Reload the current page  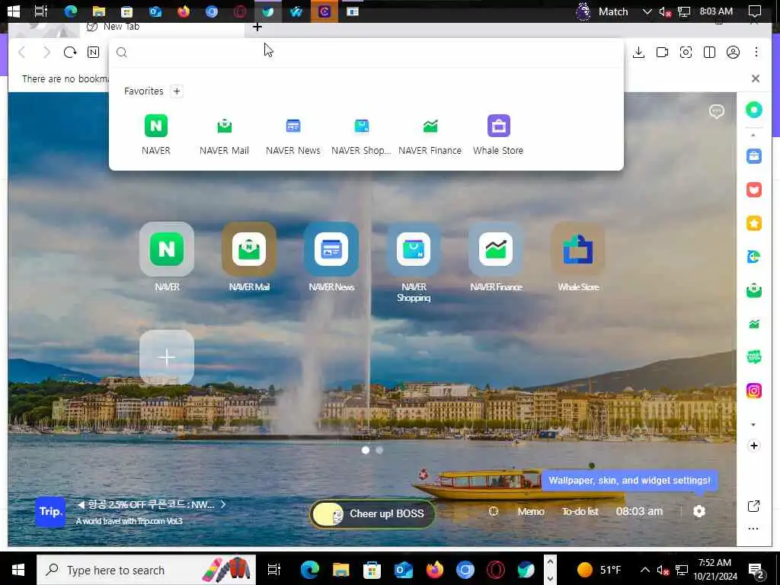click(x=69, y=53)
